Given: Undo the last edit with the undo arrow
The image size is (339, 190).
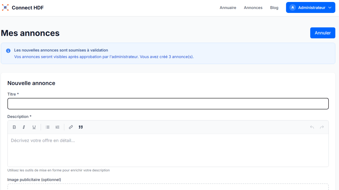Looking at the screenshot, I should tap(312, 127).
